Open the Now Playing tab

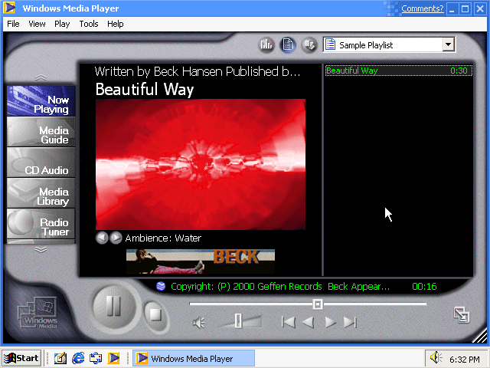tap(41, 101)
